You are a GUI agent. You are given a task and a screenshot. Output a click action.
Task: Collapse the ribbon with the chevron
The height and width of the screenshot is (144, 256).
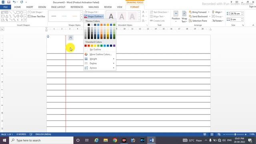(x=253, y=25)
